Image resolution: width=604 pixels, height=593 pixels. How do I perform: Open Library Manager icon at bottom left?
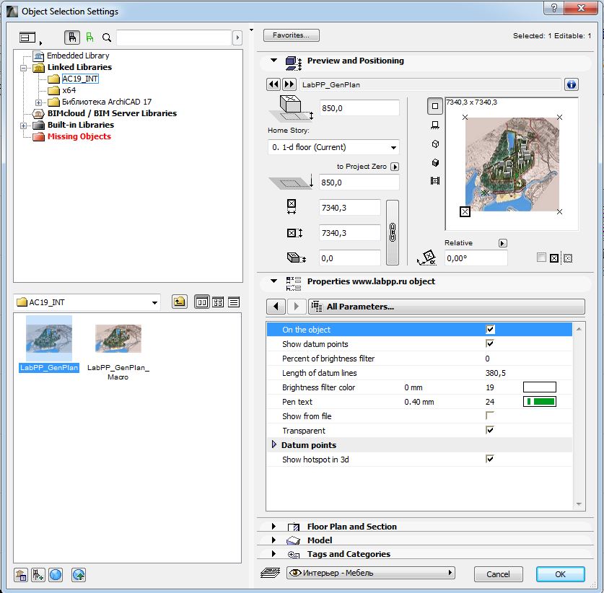point(21,575)
